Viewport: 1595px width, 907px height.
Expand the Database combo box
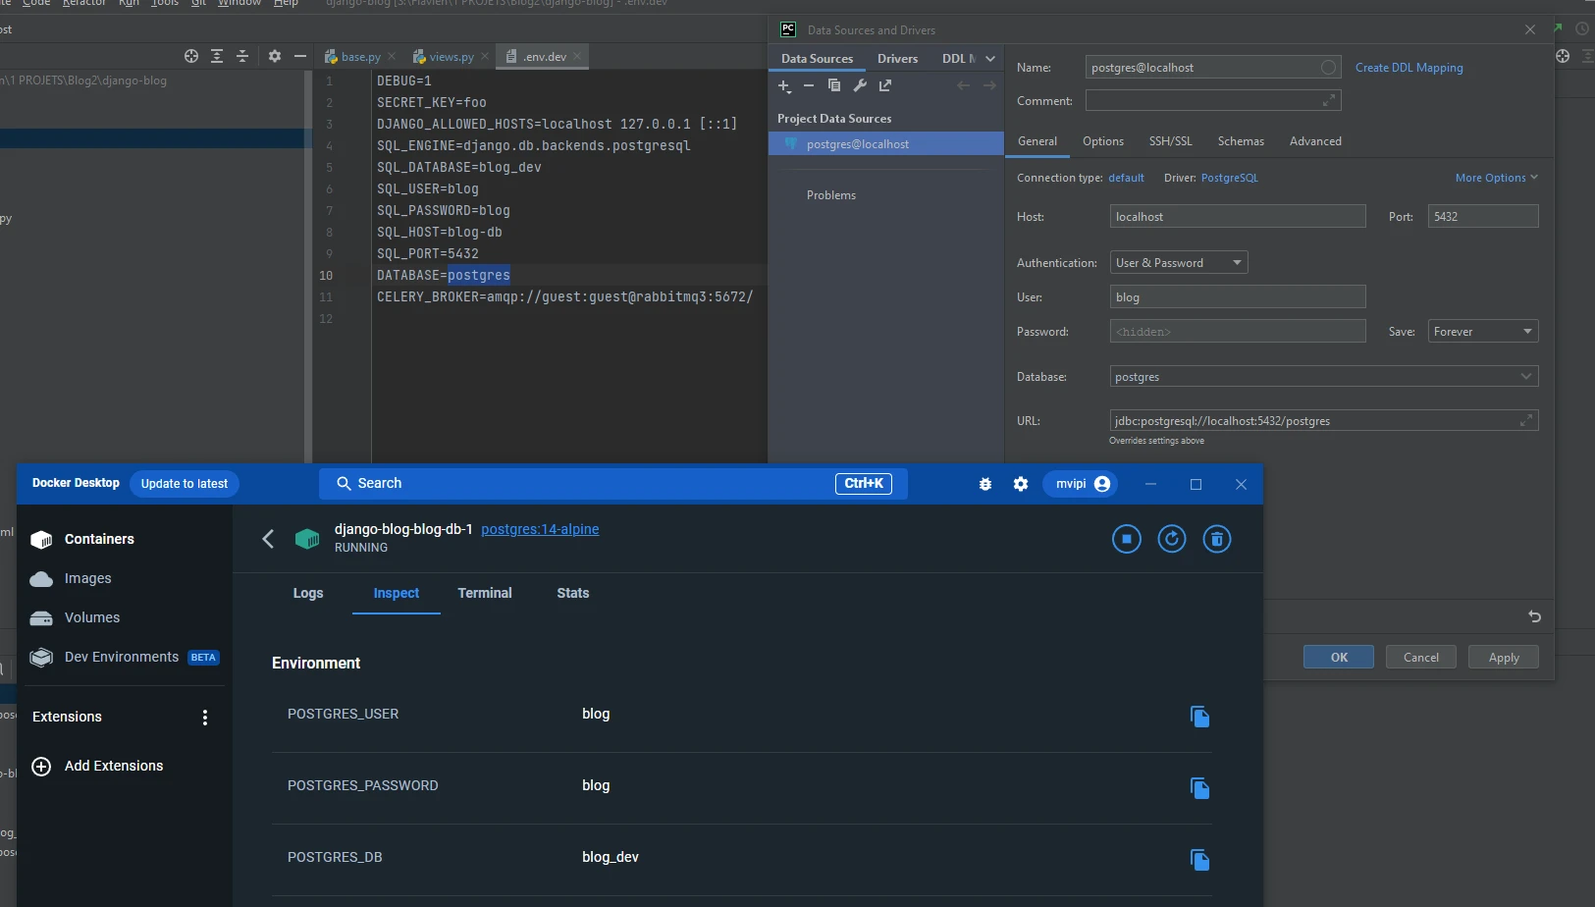pos(1525,377)
